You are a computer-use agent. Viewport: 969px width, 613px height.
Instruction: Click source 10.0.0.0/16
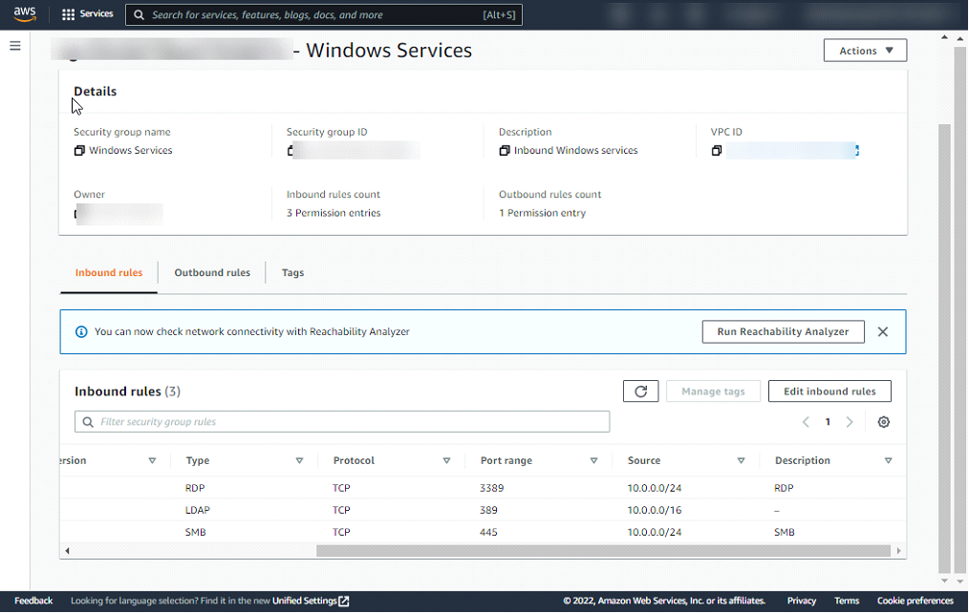655,511
